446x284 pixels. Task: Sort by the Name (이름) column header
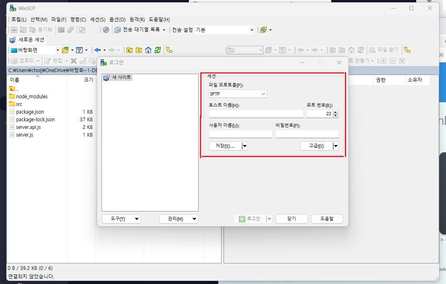point(37,80)
